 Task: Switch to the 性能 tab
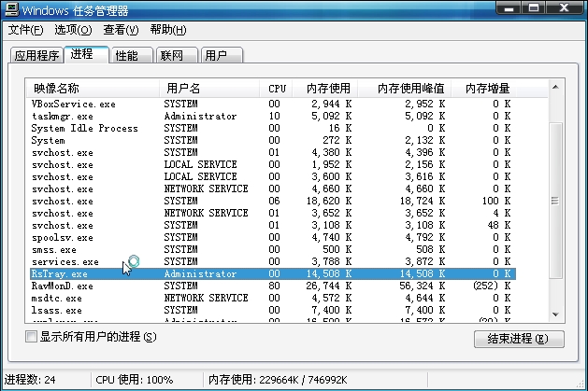[x=131, y=55]
